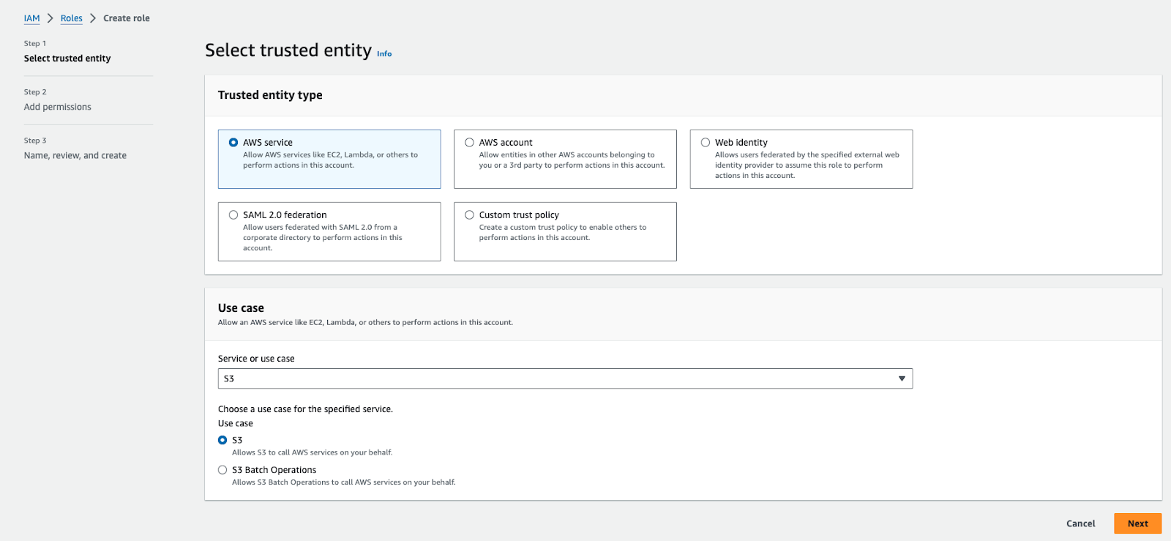
Task: Jump to Add permissions step
Action: point(58,107)
